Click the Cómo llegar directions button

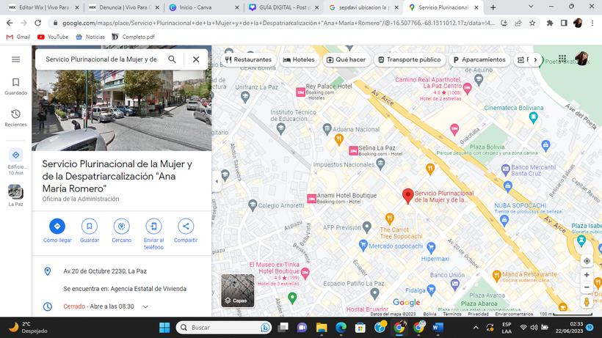click(57, 231)
